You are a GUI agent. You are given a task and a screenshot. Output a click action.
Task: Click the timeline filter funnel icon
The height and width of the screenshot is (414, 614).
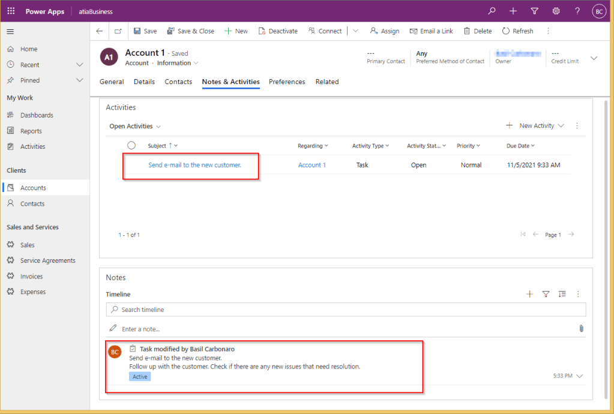546,294
